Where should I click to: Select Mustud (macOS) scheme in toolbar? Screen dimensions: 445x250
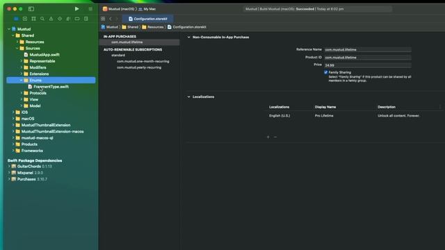[118, 9]
